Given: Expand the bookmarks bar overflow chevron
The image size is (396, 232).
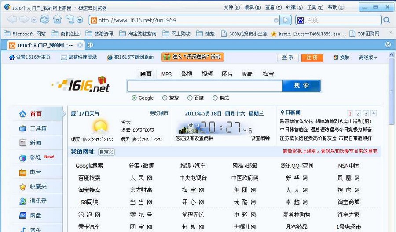Looking at the screenshot, I should [x=391, y=33].
